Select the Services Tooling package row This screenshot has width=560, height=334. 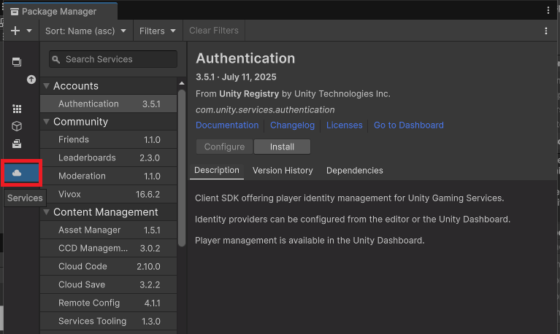(x=109, y=321)
